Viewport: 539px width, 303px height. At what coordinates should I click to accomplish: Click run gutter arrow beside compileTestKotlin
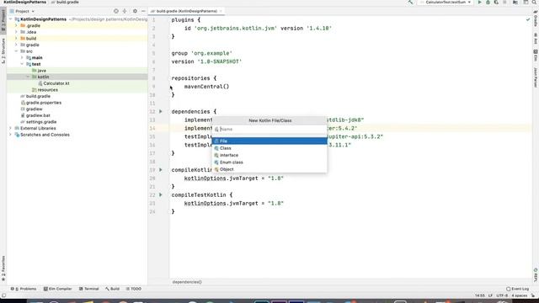click(161, 194)
